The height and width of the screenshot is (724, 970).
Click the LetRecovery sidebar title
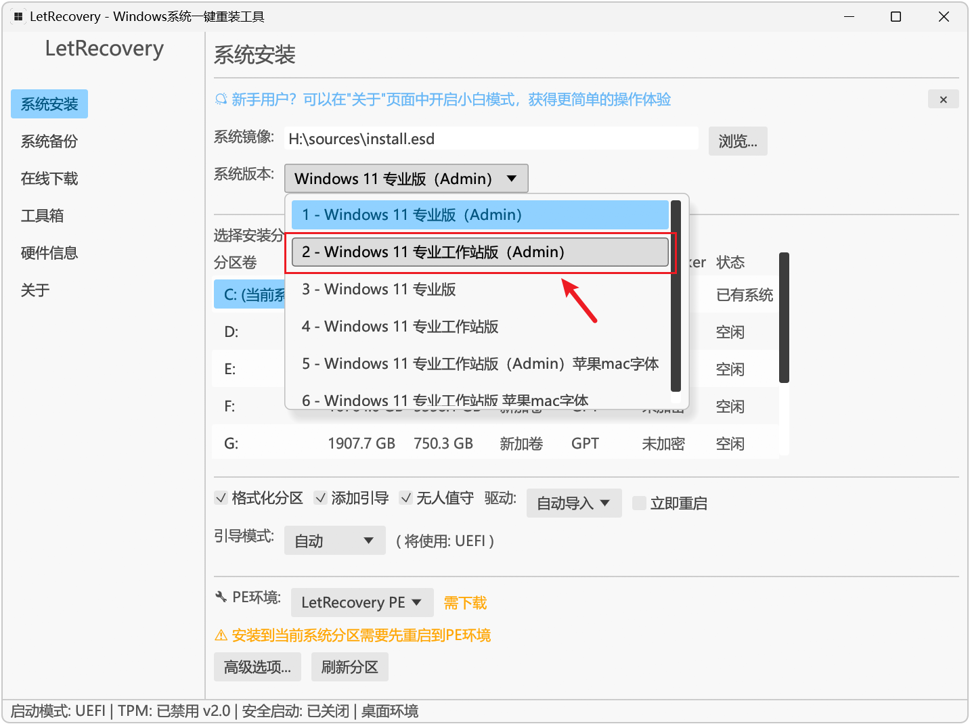click(104, 49)
